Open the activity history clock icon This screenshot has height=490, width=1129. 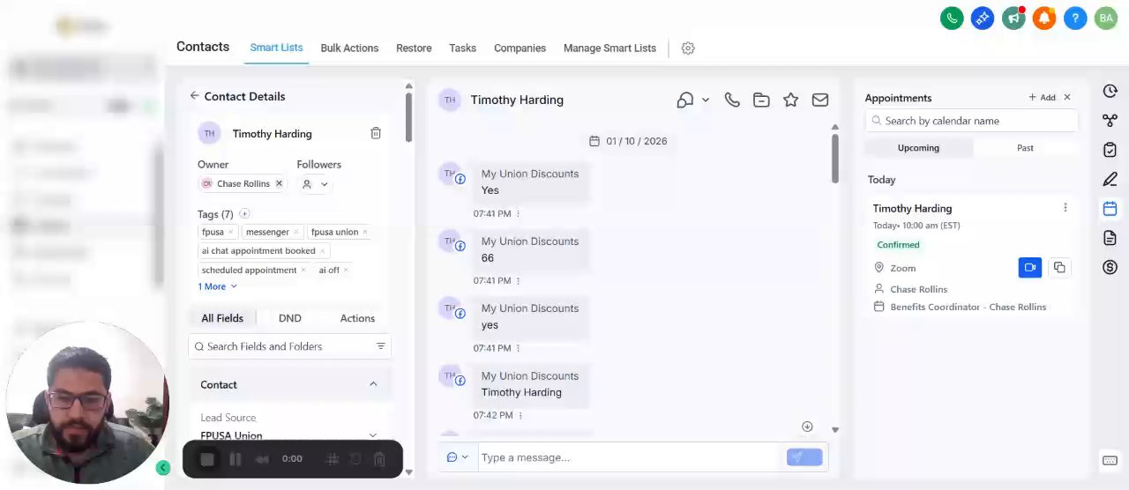1110,91
